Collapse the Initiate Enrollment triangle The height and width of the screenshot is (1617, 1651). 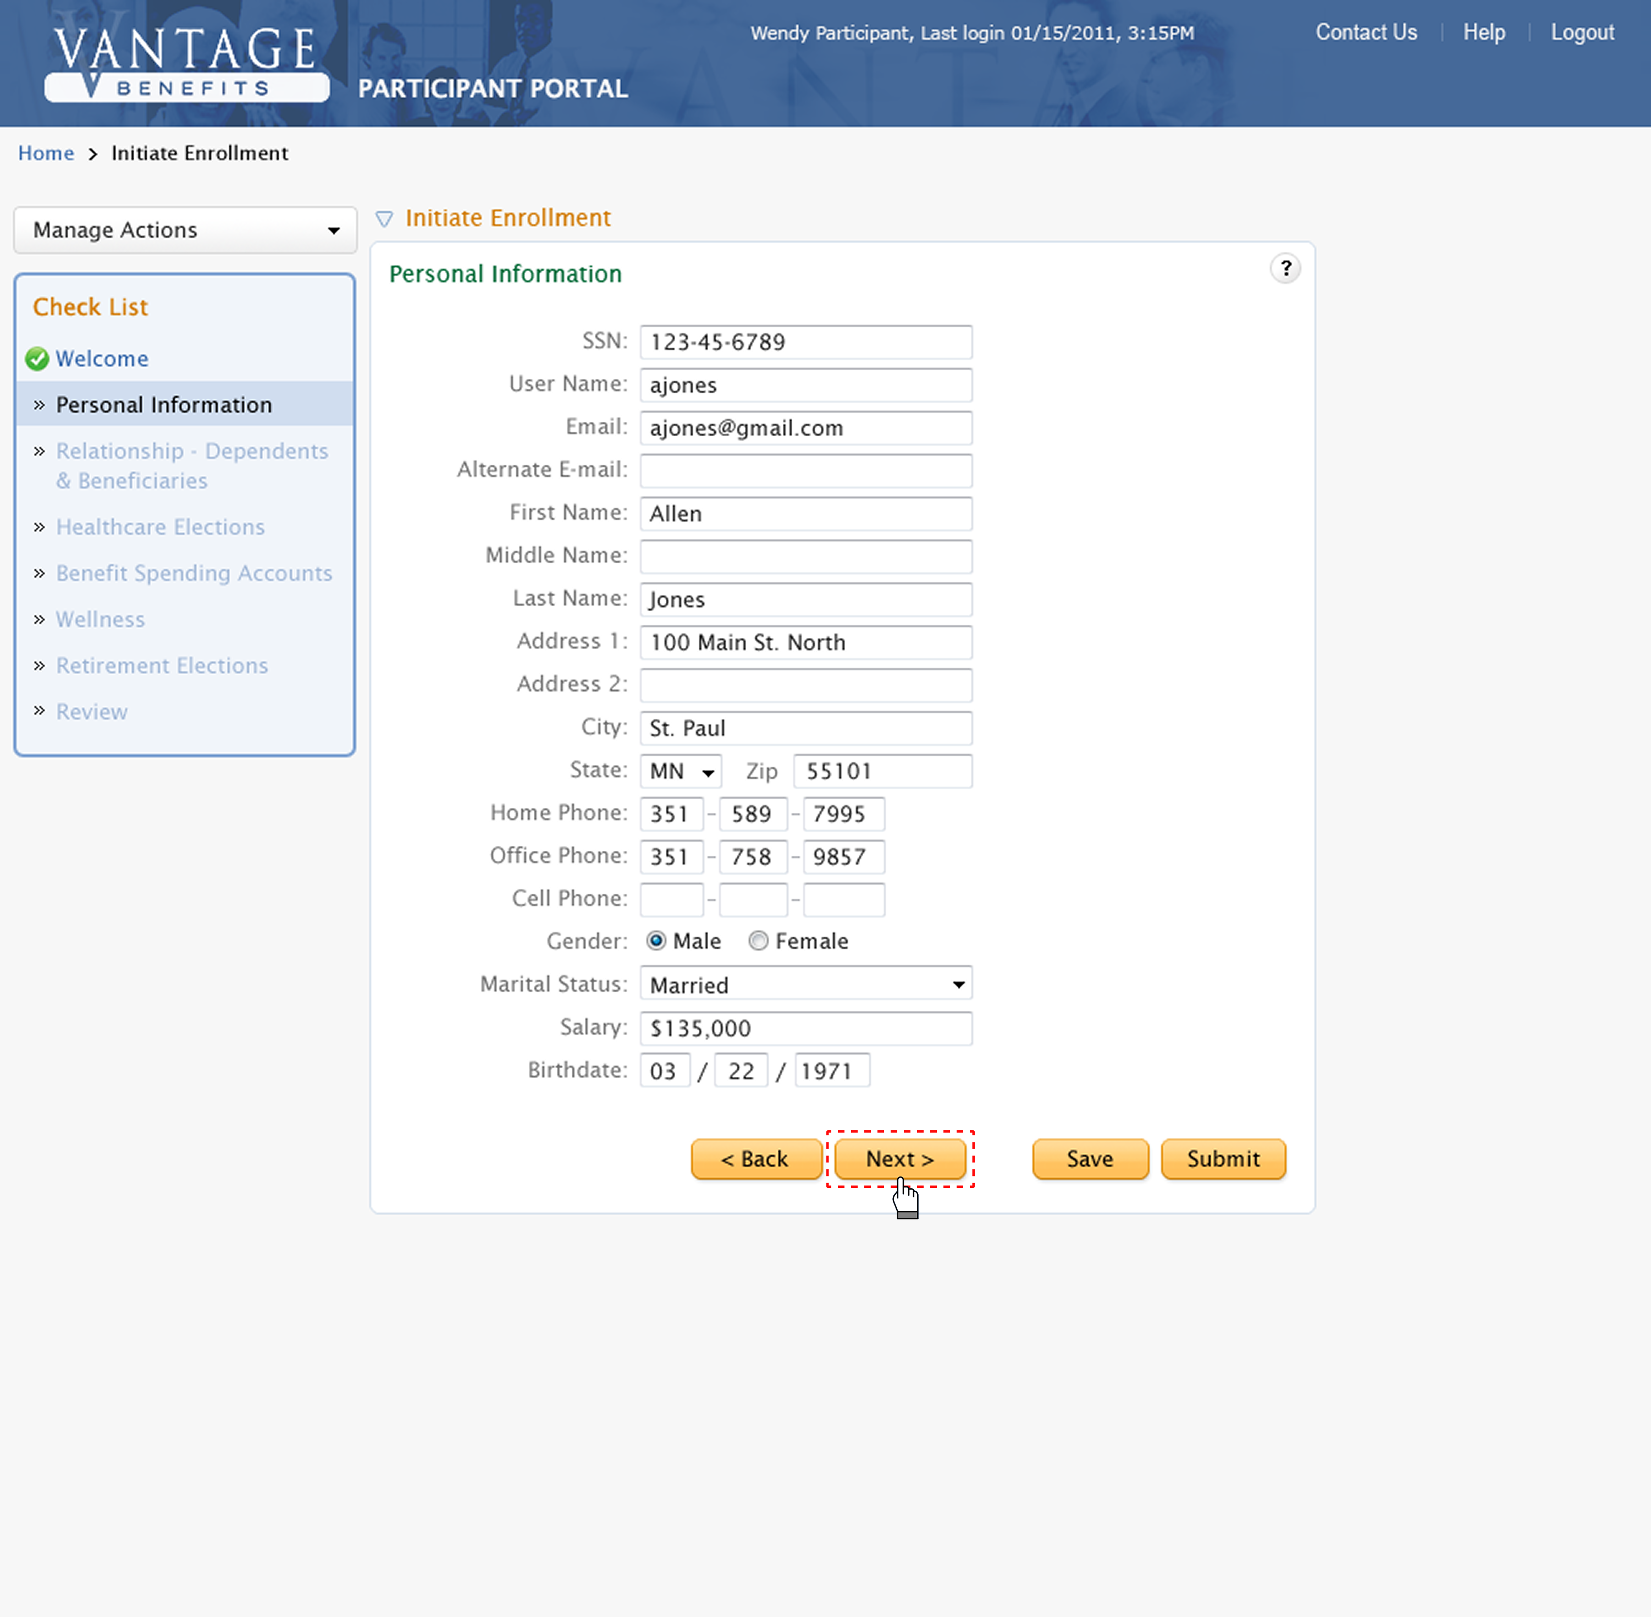384,219
